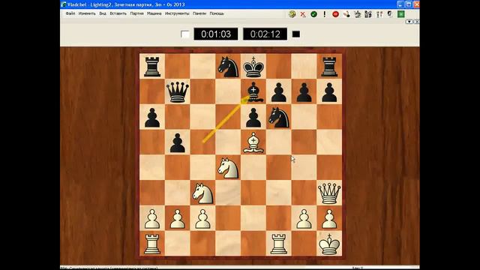480x270 pixels.
Task: Click the toolbar icon with four small figures
Action: point(379,14)
